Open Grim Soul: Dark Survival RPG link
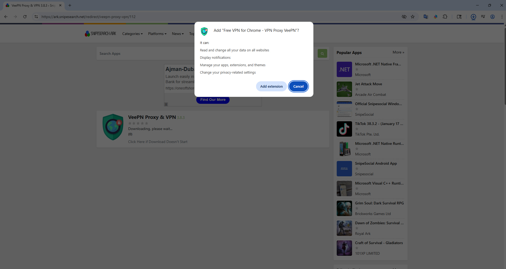The height and width of the screenshot is (269, 506). click(379, 203)
